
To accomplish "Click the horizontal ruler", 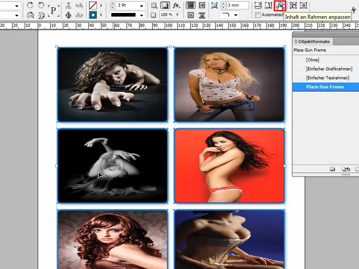I will point(179,26).
